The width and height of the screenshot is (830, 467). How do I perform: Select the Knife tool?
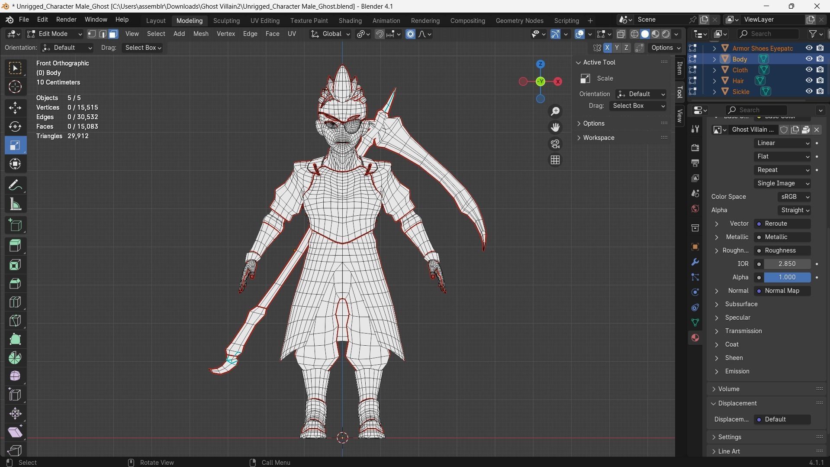pos(15,321)
